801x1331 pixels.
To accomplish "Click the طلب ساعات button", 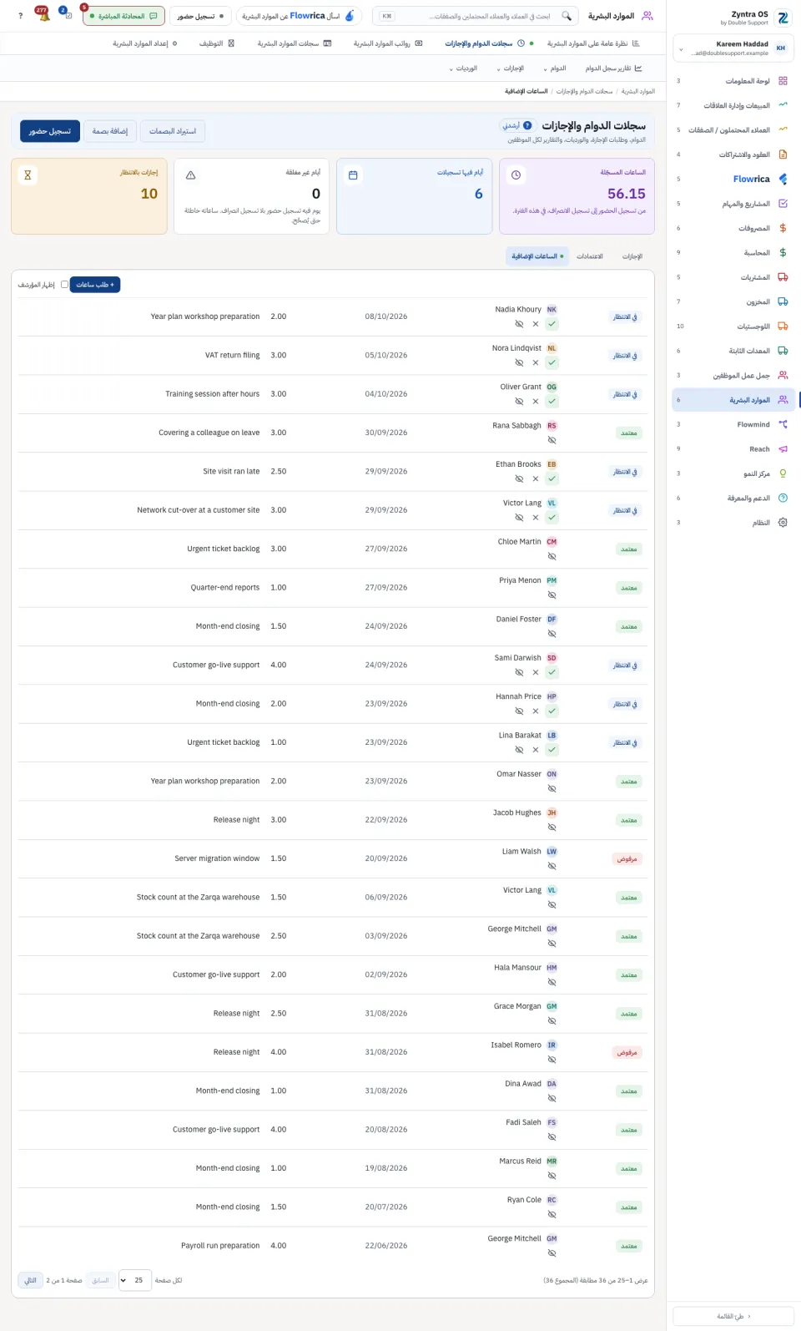I will point(95,285).
